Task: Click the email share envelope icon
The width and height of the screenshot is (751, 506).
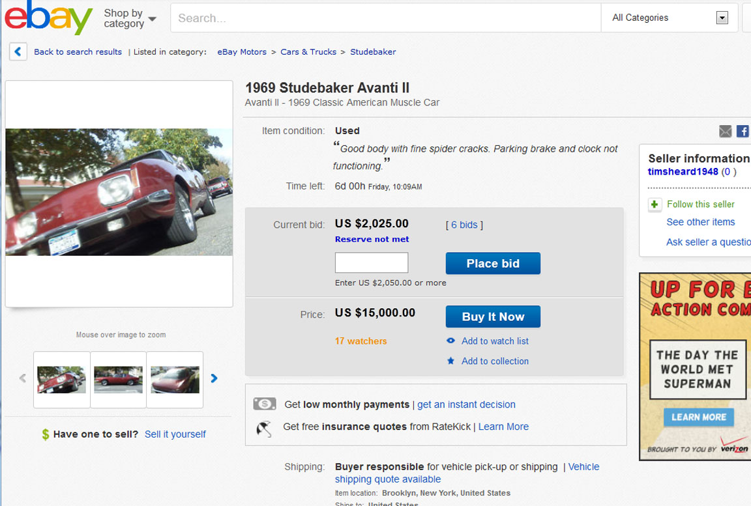Action: (x=725, y=132)
